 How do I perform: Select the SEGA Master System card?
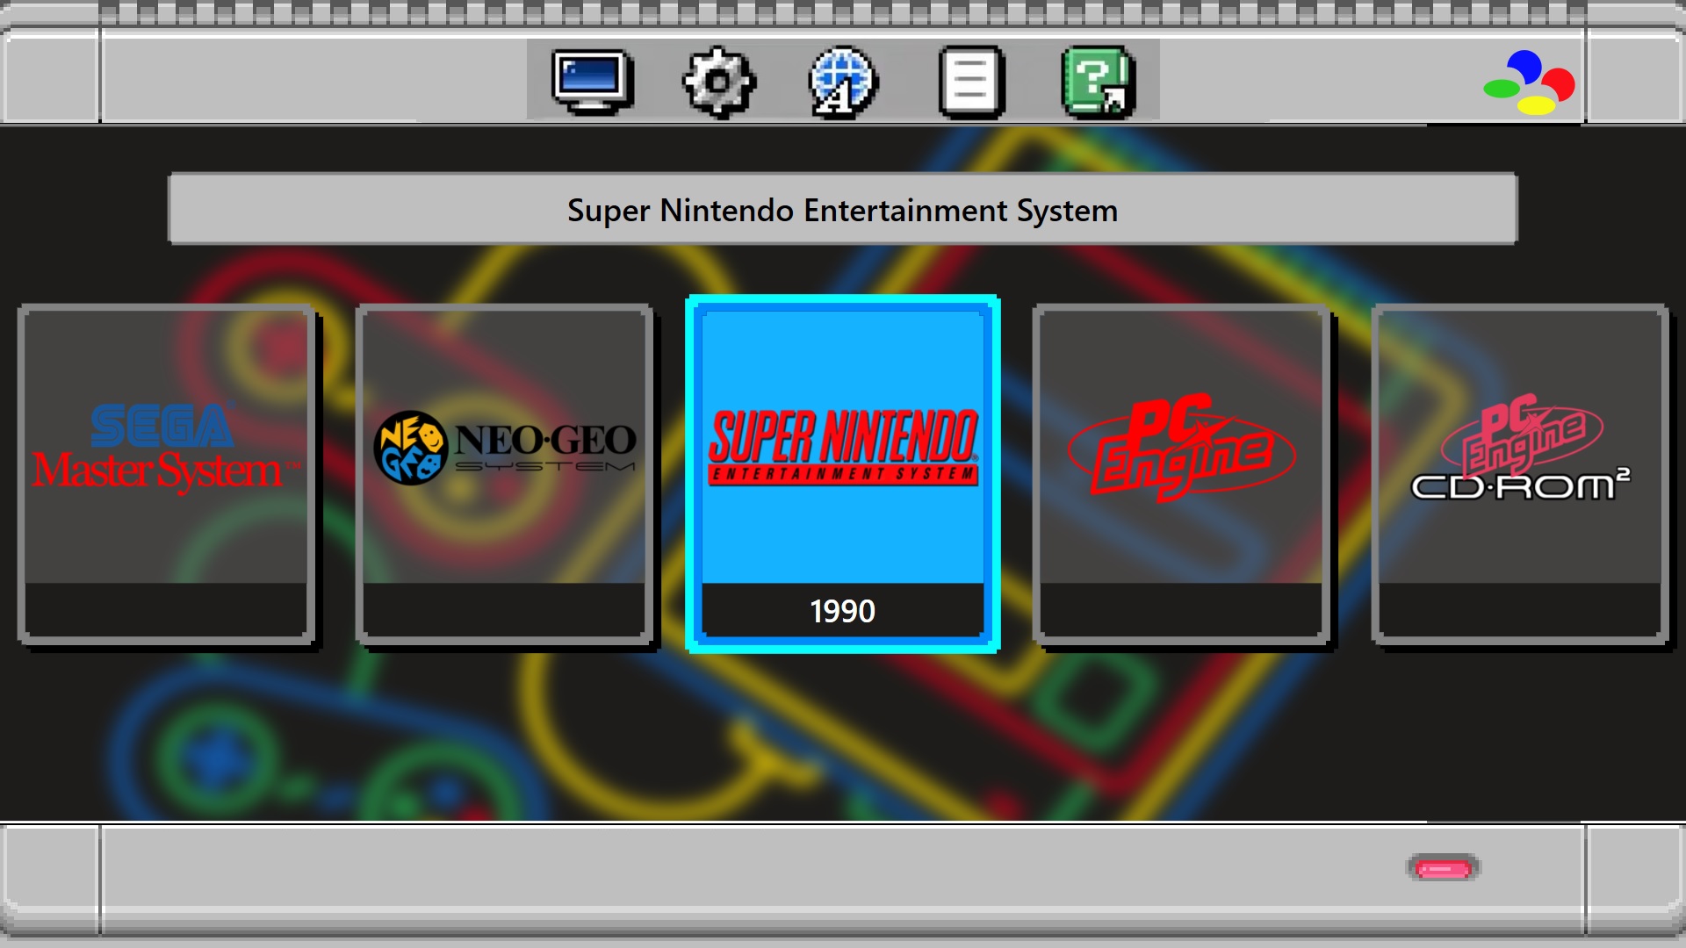(167, 474)
